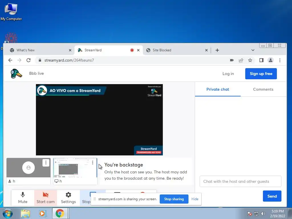Close the StreamYard tab

click(x=138, y=50)
